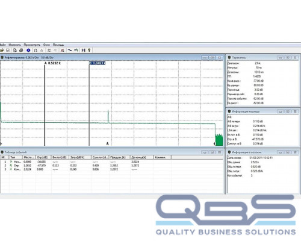Sort by Вн.пот.[dB] column header

pyautogui.click(x=60, y=157)
